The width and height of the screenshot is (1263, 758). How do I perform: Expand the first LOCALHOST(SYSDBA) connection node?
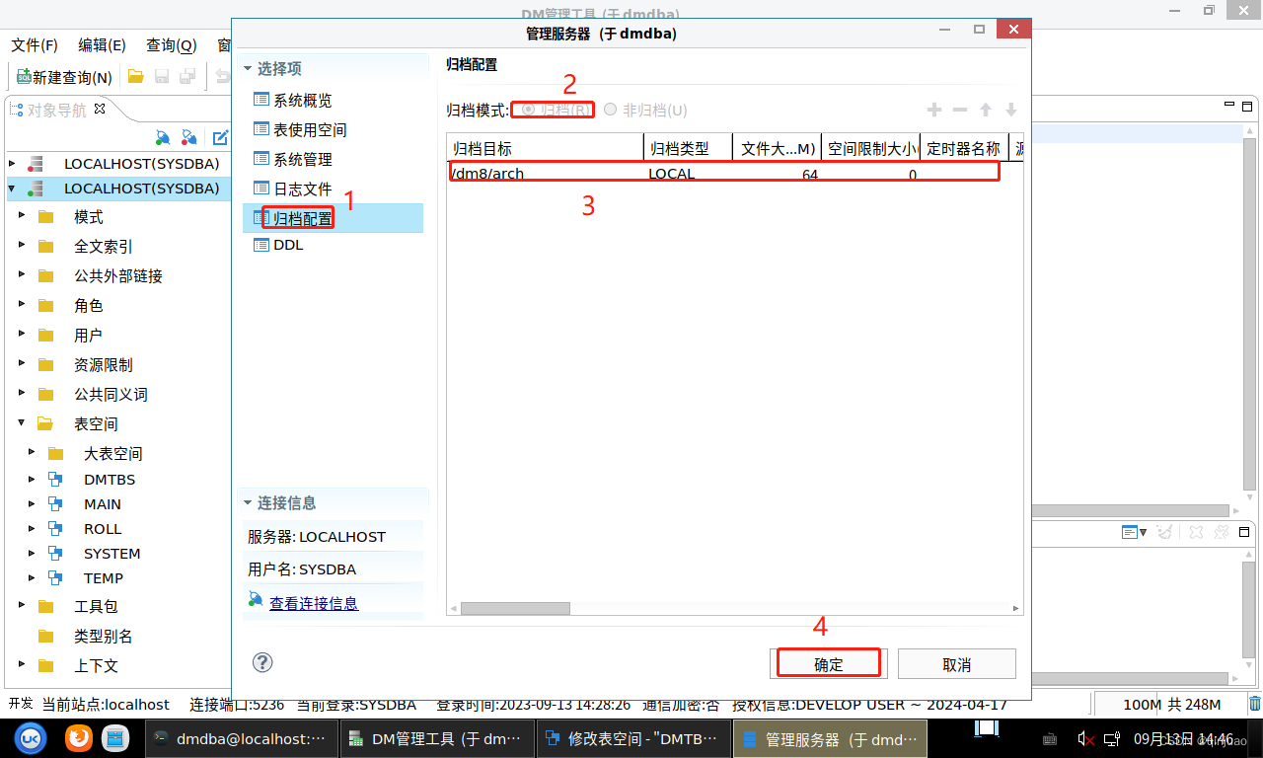(x=12, y=163)
